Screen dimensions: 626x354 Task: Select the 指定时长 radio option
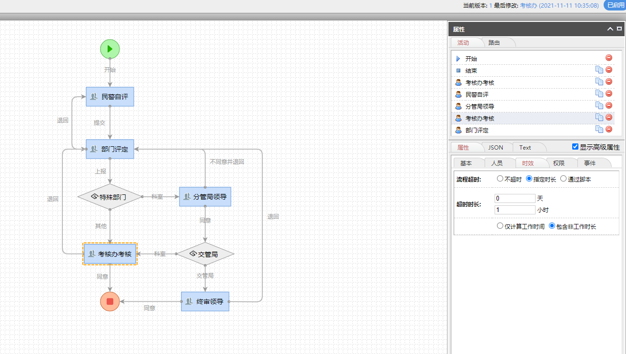coord(529,179)
